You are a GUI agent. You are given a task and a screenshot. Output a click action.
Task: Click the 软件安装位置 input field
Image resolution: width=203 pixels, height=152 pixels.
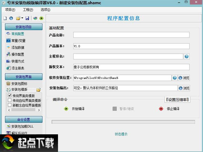(x=122, y=78)
